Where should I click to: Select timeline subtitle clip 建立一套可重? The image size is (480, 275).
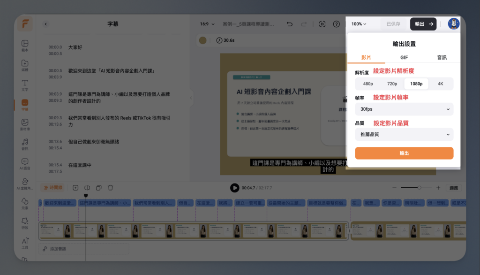(249, 203)
